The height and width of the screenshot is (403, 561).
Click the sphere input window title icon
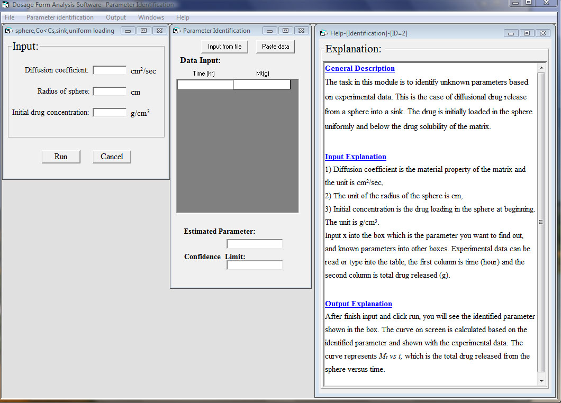pos(8,31)
